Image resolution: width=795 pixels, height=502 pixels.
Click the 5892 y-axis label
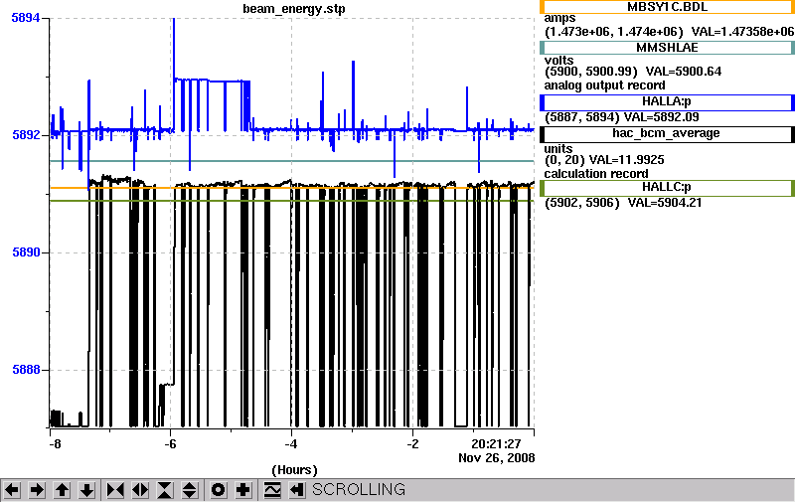click(26, 135)
